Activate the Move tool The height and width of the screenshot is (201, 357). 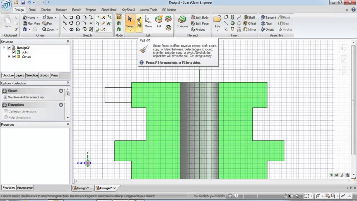point(148,22)
